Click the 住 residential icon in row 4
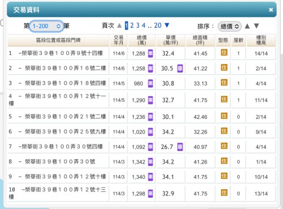This screenshot has height=209, width=283. 224,99
